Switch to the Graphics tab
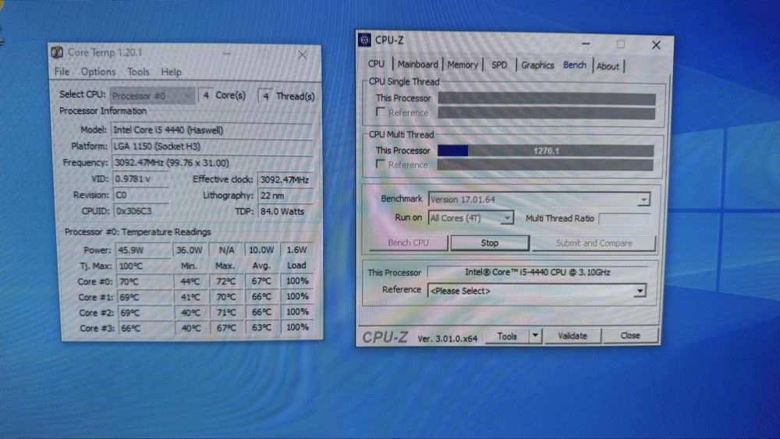Screen dimensions: 780x439 537,65
